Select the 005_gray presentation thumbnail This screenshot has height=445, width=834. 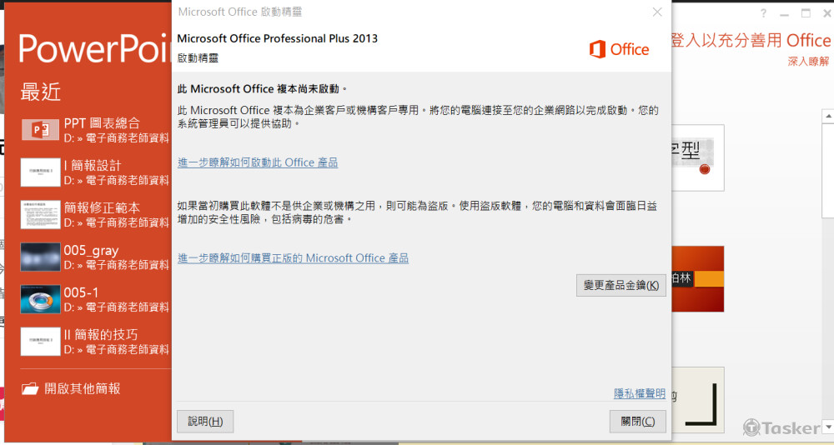(40, 257)
